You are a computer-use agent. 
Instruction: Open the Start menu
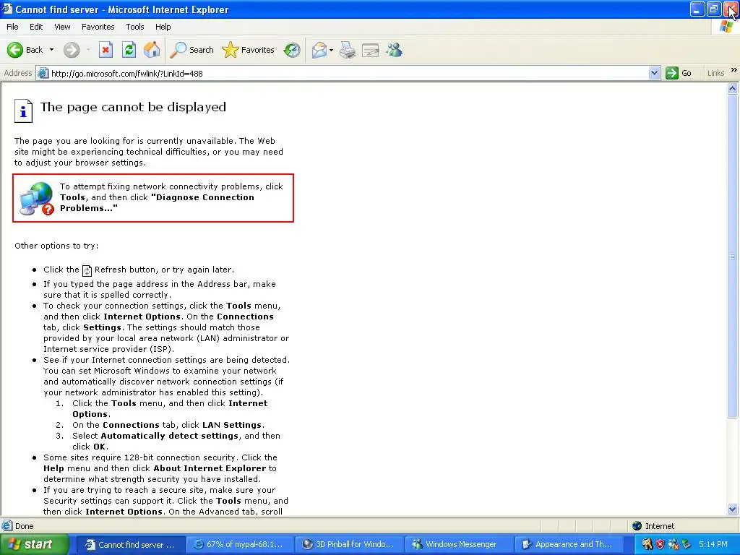tap(35, 545)
